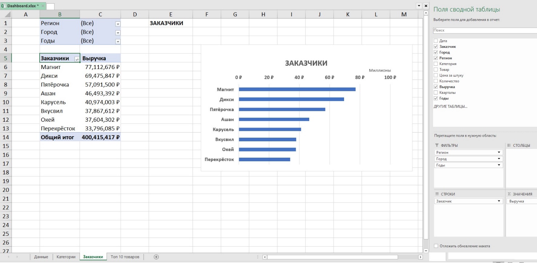Click the horizontal scrollbar left arrow
The image size is (537, 263).
click(265, 257)
